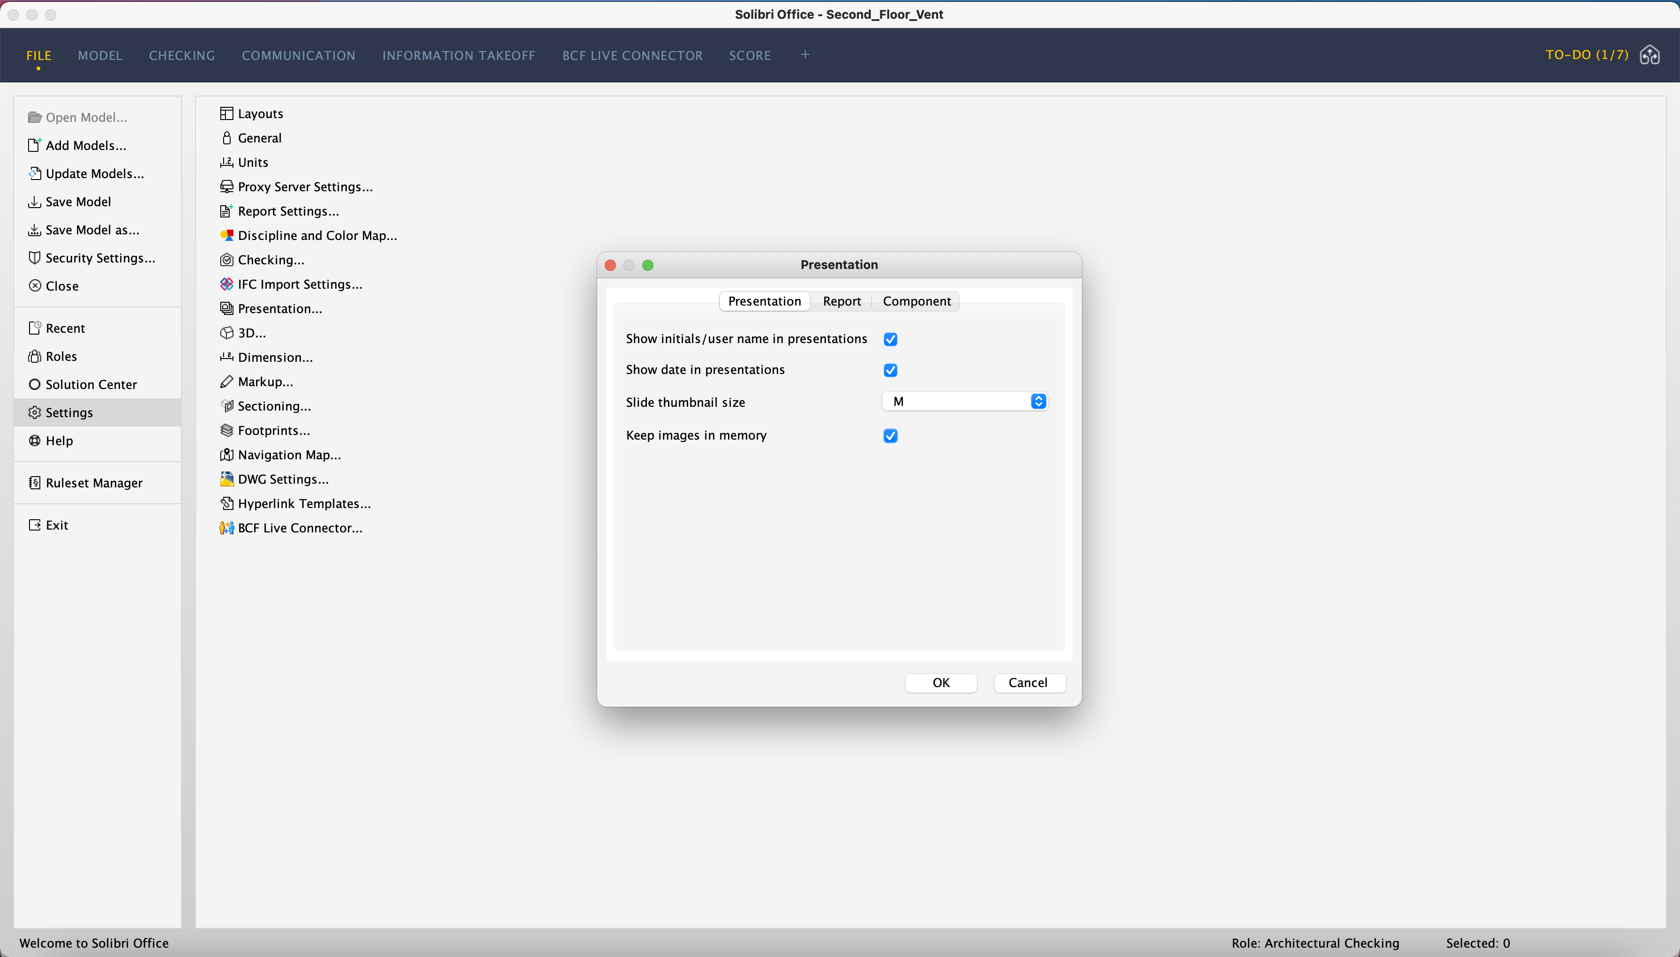This screenshot has height=957, width=1680.
Task: Click the Footprints layers icon
Action: 226,430
